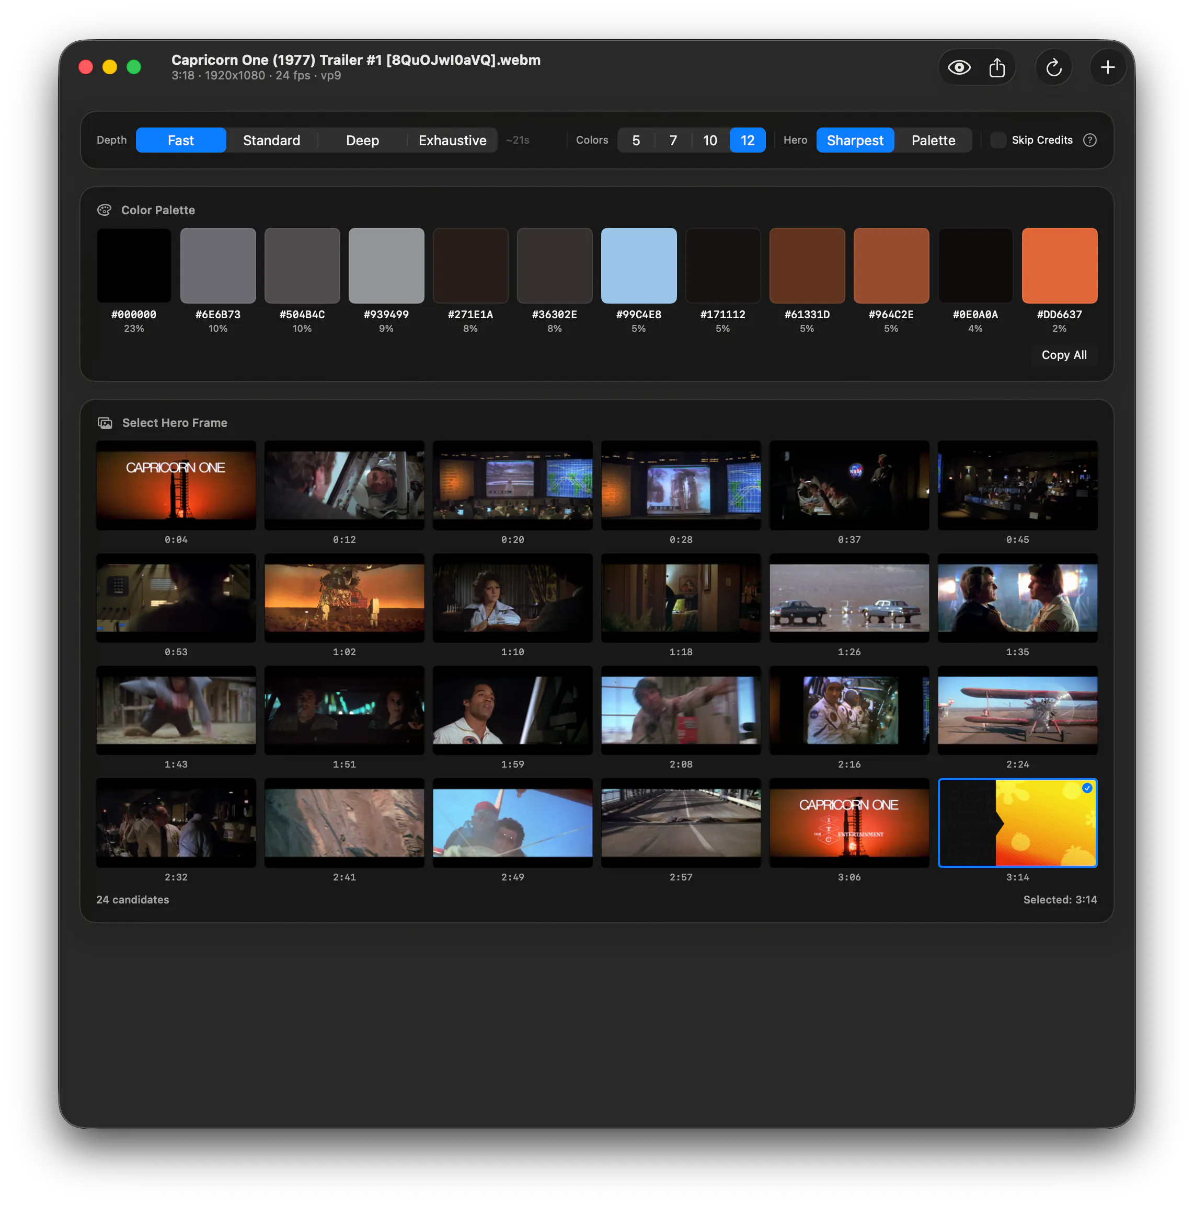Select the 2:24 biplane frame
The width and height of the screenshot is (1194, 1206).
(x=1017, y=710)
